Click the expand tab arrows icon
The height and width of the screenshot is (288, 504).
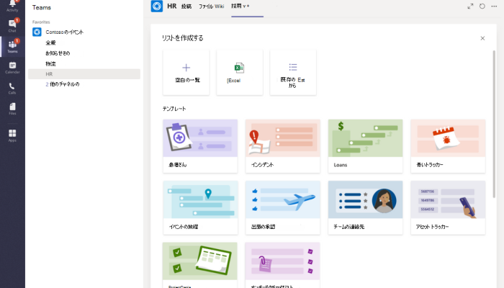[x=470, y=6]
